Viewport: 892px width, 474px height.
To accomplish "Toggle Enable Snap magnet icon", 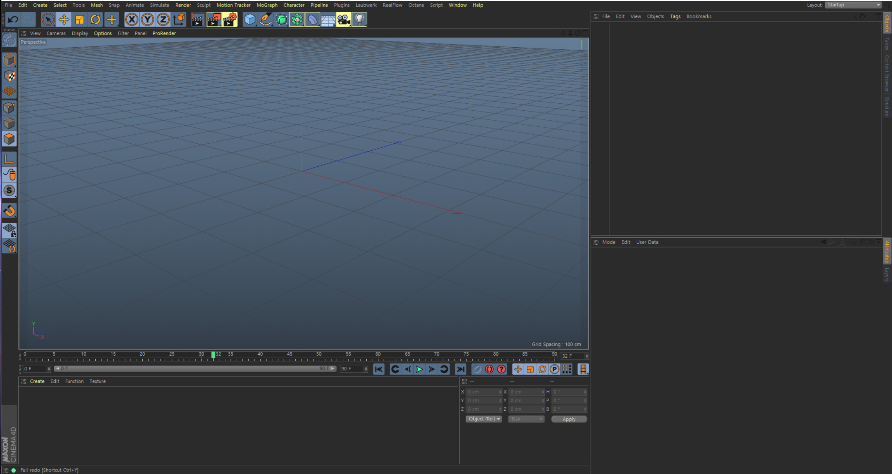I will [x=9, y=211].
